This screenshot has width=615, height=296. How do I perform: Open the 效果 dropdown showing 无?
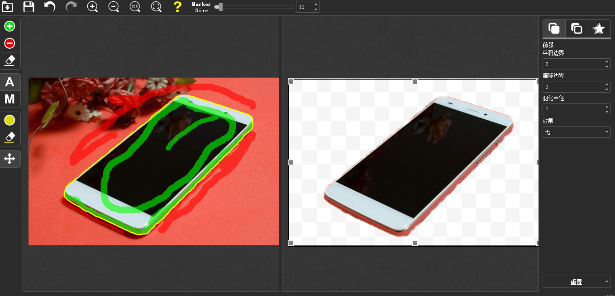pyautogui.click(x=577, y=132)
